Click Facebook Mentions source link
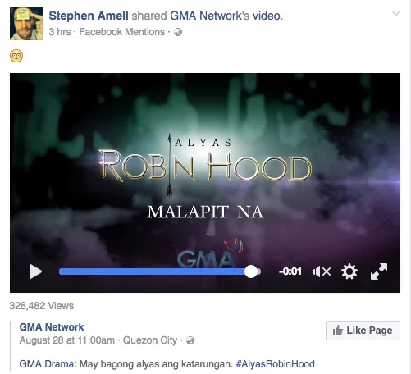This screenshot has width=411, height=374. [x=122, y=32]
